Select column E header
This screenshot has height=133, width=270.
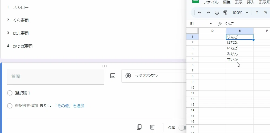(239, 31)
